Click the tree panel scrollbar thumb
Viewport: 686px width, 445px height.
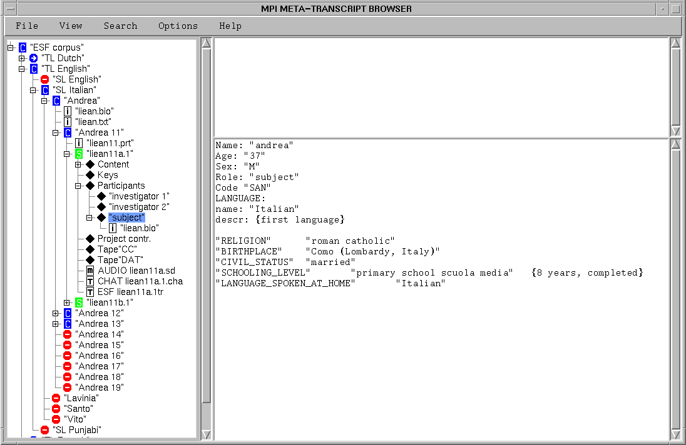point(206,226)
